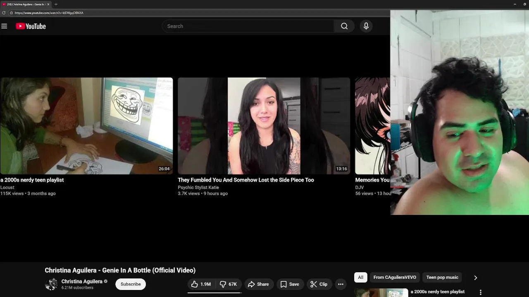Click the search magnifier button
Viewport: 529px width, 297px height.
pyautogui.click(x=344, y=26)
